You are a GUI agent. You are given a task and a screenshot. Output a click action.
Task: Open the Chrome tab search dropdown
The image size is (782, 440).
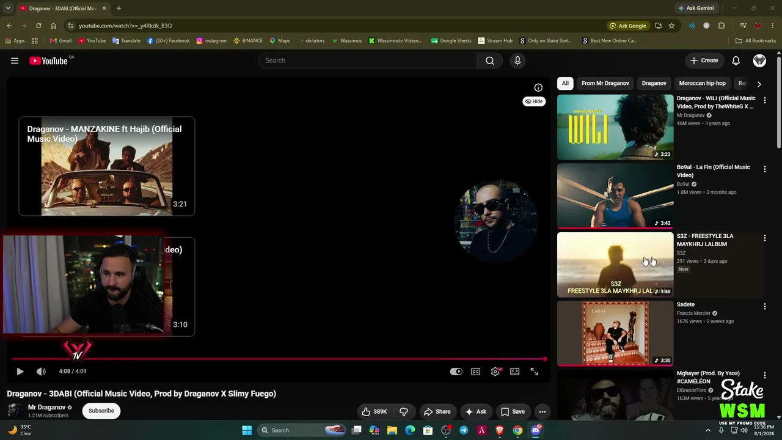click(8, 8)
